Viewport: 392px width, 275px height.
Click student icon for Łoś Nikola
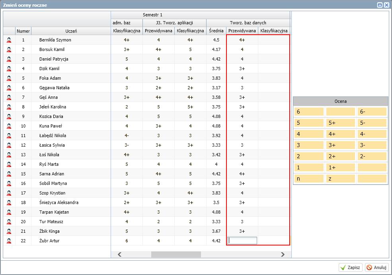tap(9, 155)
